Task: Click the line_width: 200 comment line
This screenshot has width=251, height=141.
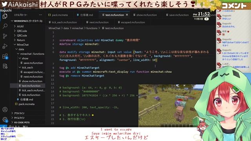Action: coord(89,107)
